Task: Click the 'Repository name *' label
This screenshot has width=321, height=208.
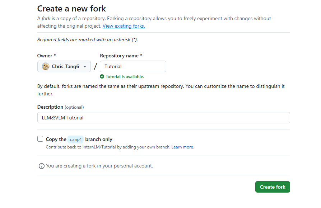Action: pyautogui.click(x=121, y=56)
